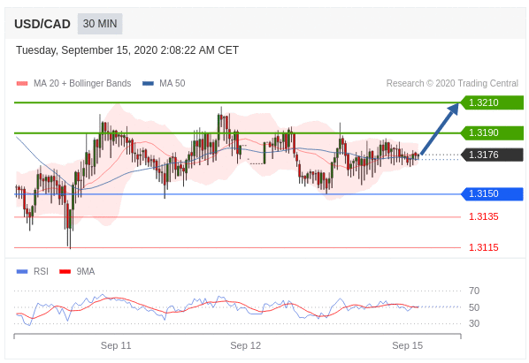
Task: Click the red 1.3115 support label
Action: pos(484,247)
